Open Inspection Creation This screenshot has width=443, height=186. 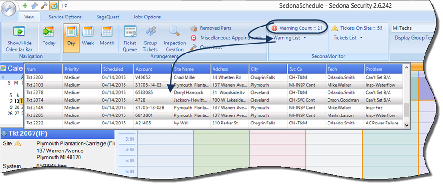click(x=175, y=38)
